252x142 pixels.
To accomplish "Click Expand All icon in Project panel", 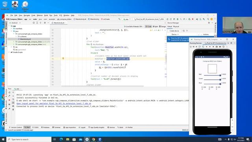I will click(x=37, y=23).
